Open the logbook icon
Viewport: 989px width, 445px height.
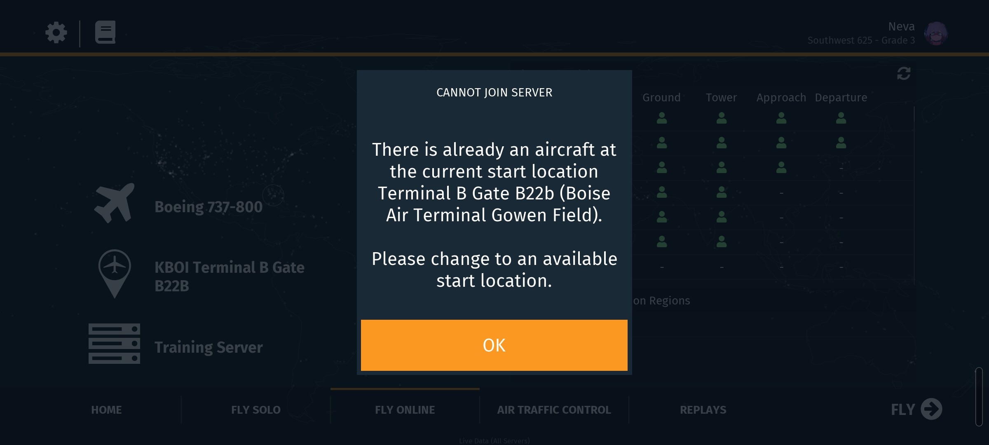[105, 32]
